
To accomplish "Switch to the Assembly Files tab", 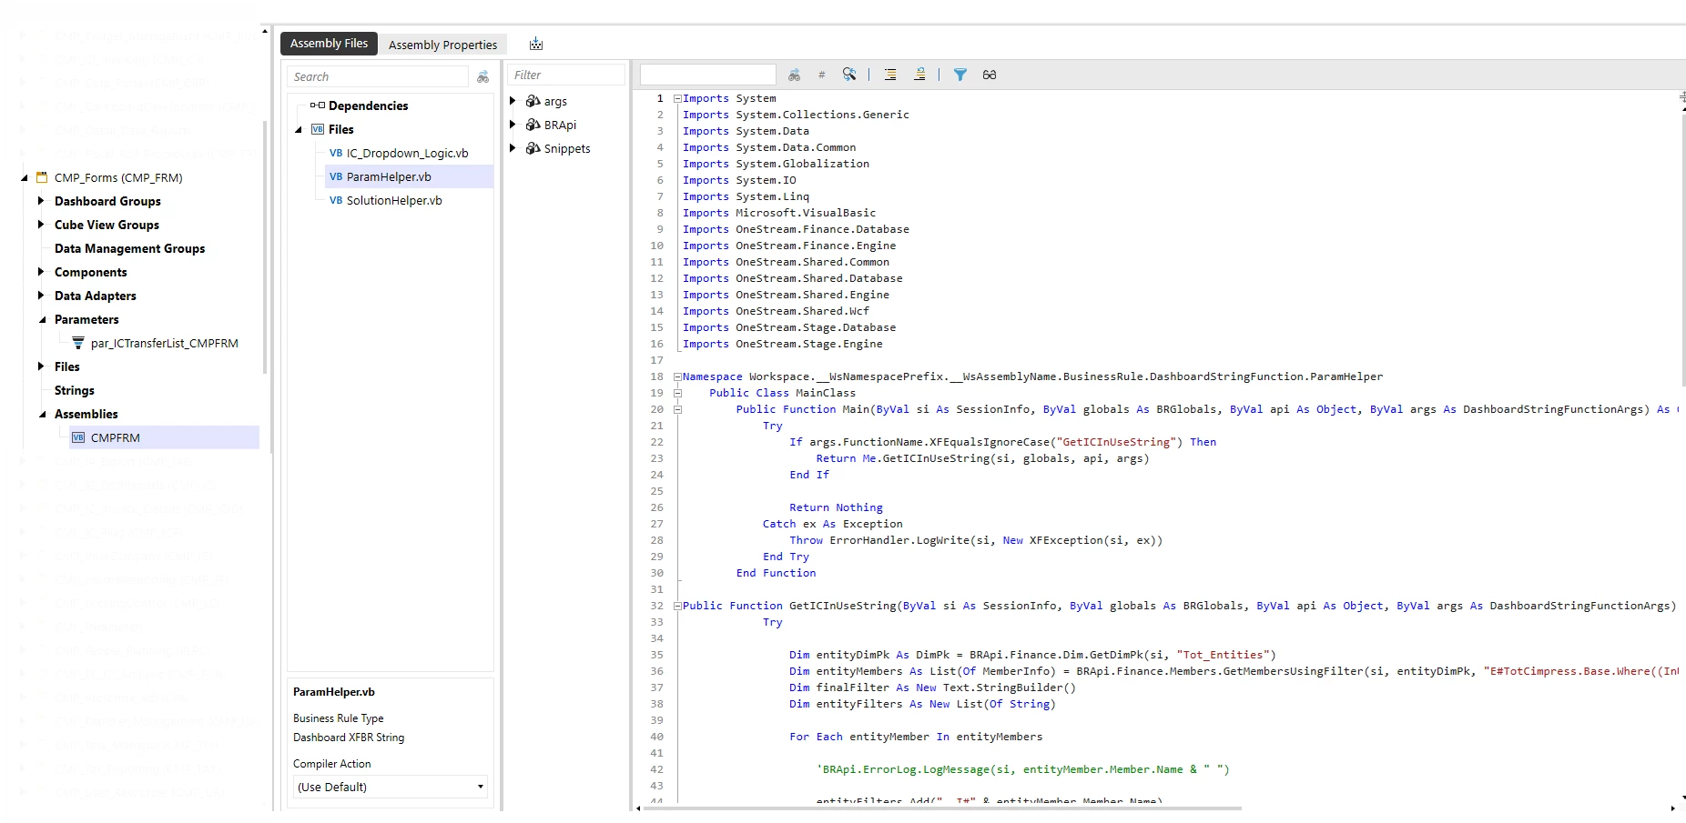I will coord(329,43).
